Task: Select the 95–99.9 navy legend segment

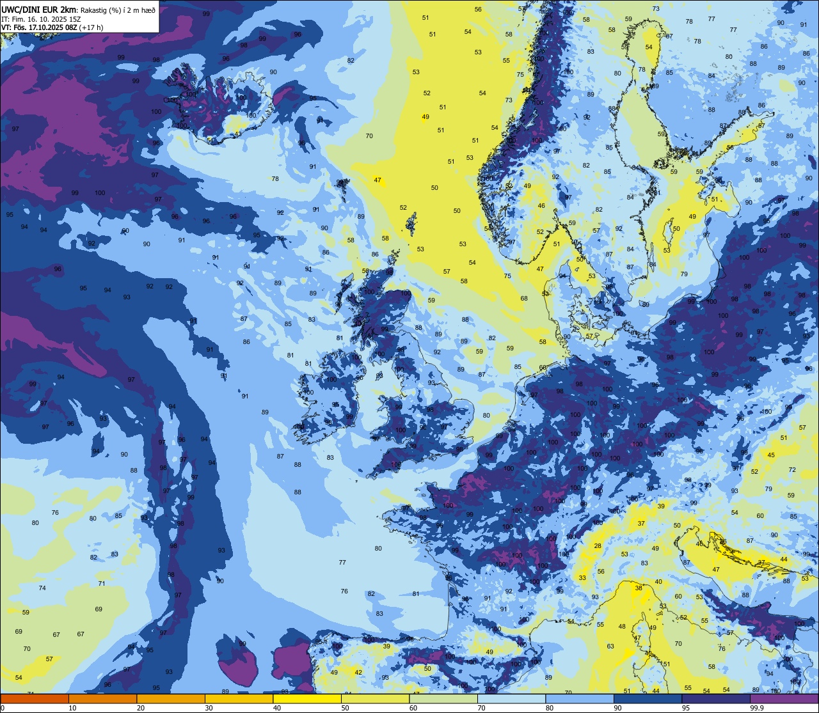Action: (716, 698)
